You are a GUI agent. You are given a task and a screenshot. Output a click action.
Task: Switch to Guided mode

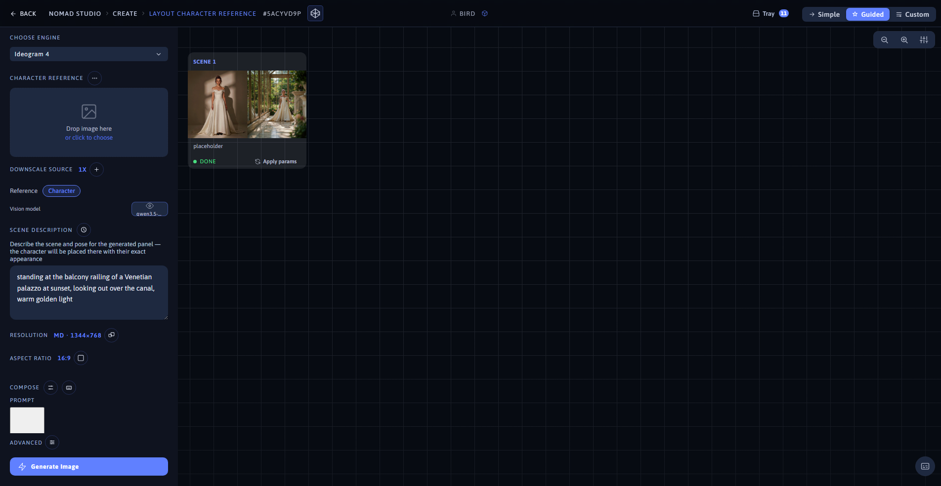[868, 14]
